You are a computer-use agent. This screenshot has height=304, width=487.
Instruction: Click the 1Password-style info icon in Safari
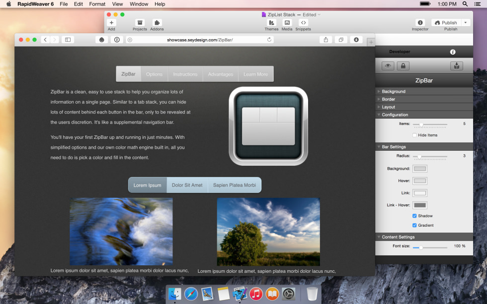117,40
